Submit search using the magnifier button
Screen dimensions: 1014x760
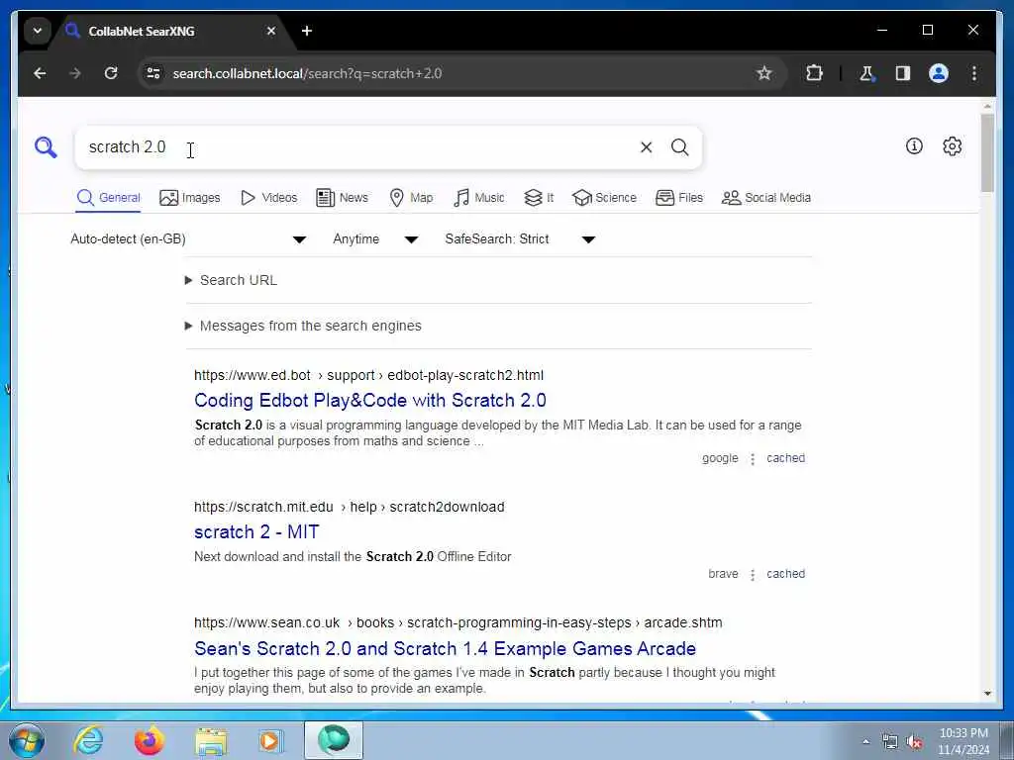pyautogui.click(x=679, y=147)
